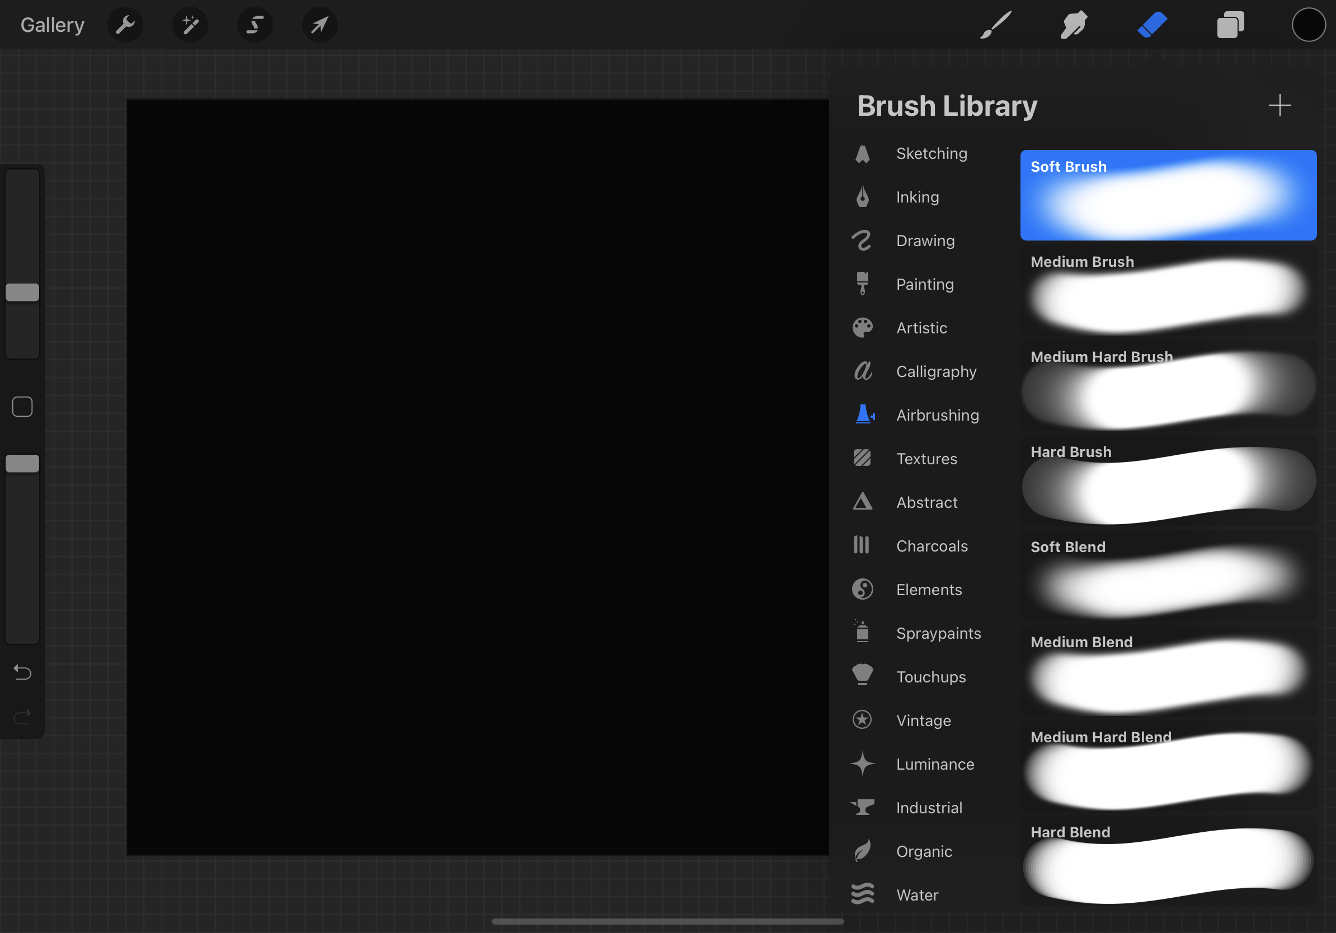Click the Drawing squiggle icon
The height and width of the screenshot is (933, 1336).
(x=862, y=241)
